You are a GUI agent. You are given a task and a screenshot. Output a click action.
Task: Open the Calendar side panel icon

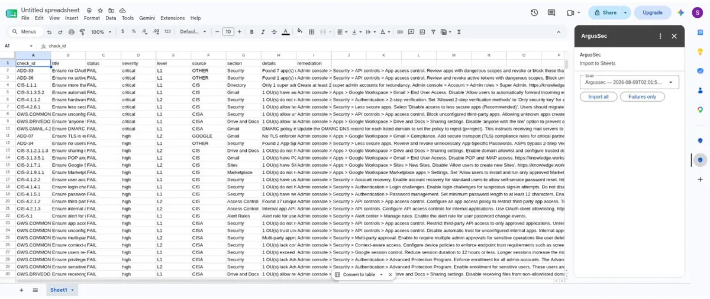(700, 32)
